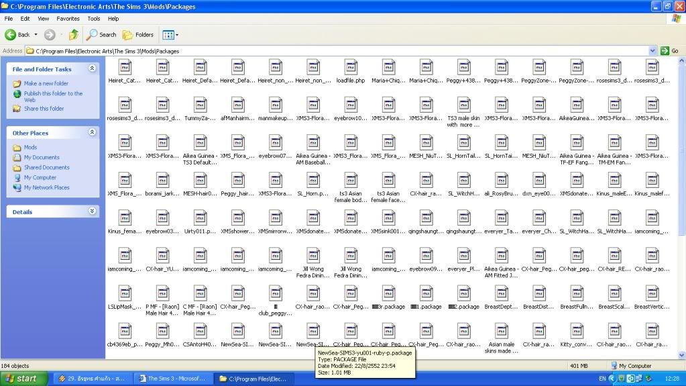
Task: Click Publish this folder to the Web
Action: pos(53,97)
